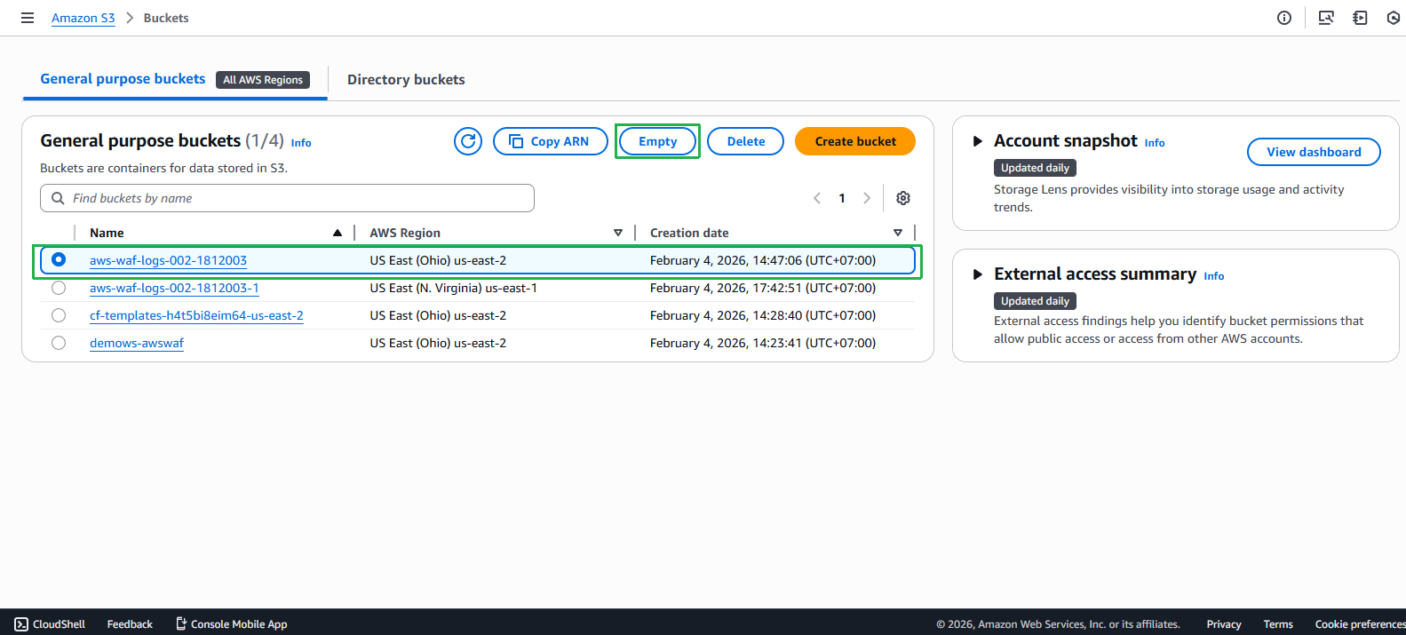This screenshot has height=635, width=1406.
Task: Sort by Creation date column arrow
Action: click(898, 233)
